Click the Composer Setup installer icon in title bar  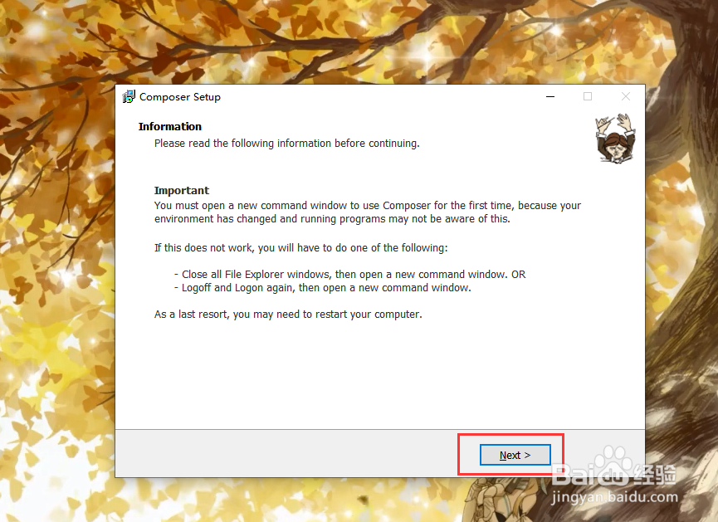(129, 96)
